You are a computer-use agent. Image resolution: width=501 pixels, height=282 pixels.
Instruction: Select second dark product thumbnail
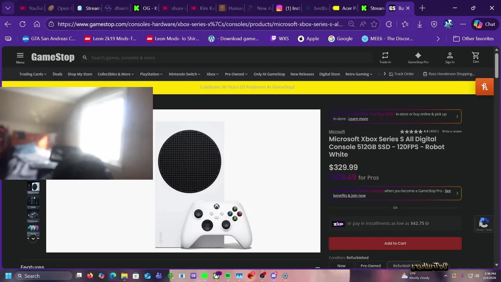tap(33, 201)
